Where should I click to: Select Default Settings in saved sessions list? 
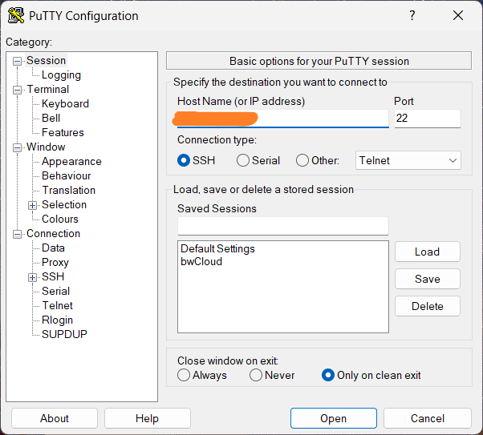point(217,249)
